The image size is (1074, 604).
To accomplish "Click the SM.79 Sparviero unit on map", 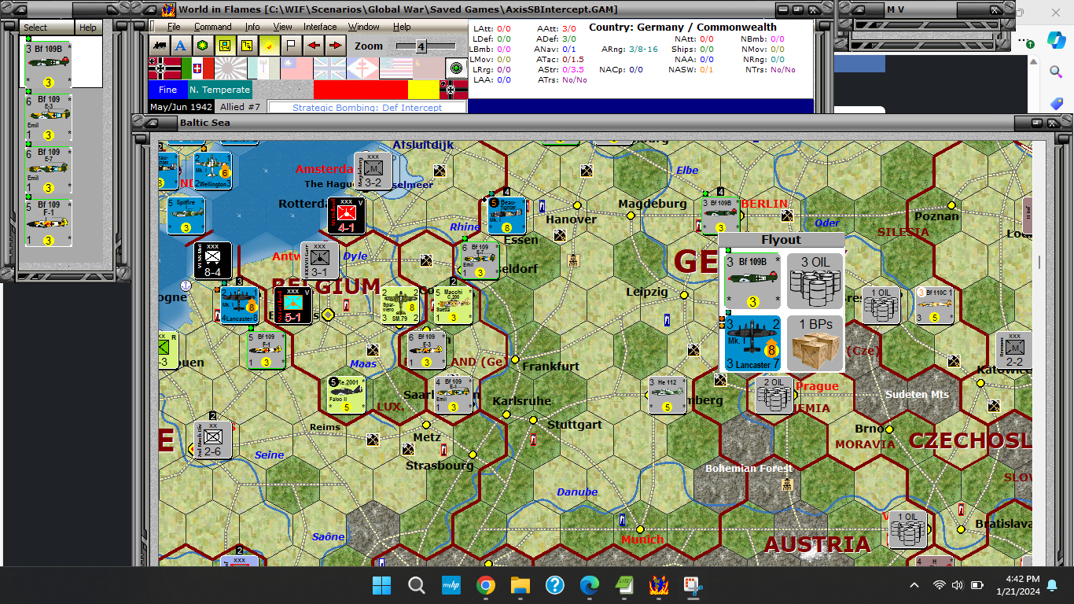I will tap(400, 305).
